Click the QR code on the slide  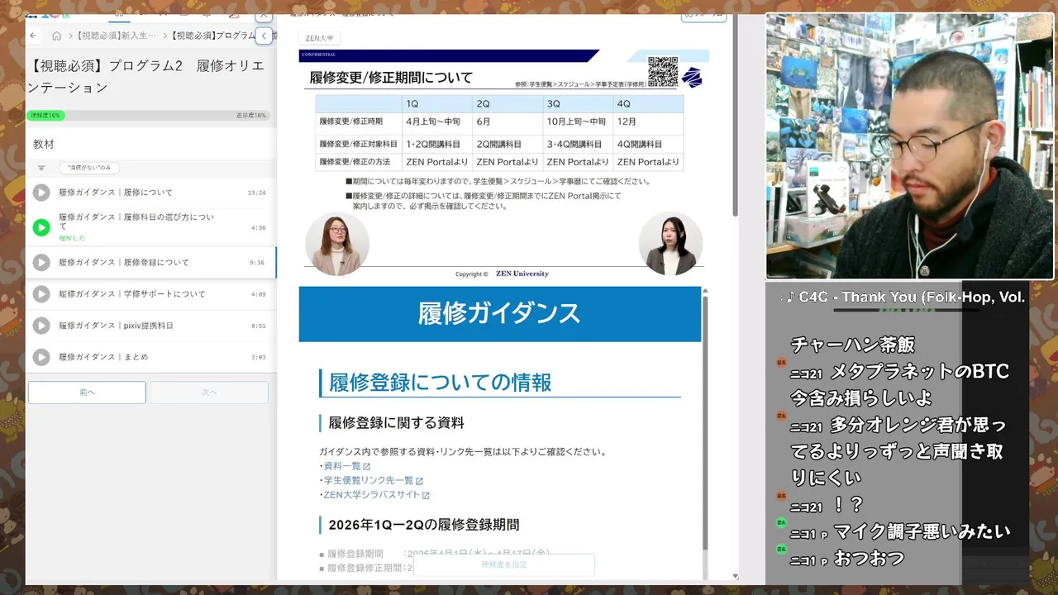[663, 72]
